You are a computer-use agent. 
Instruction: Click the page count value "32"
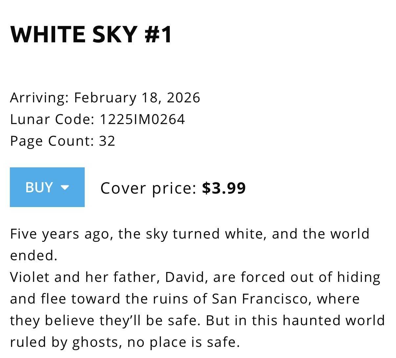coord(107,141)
